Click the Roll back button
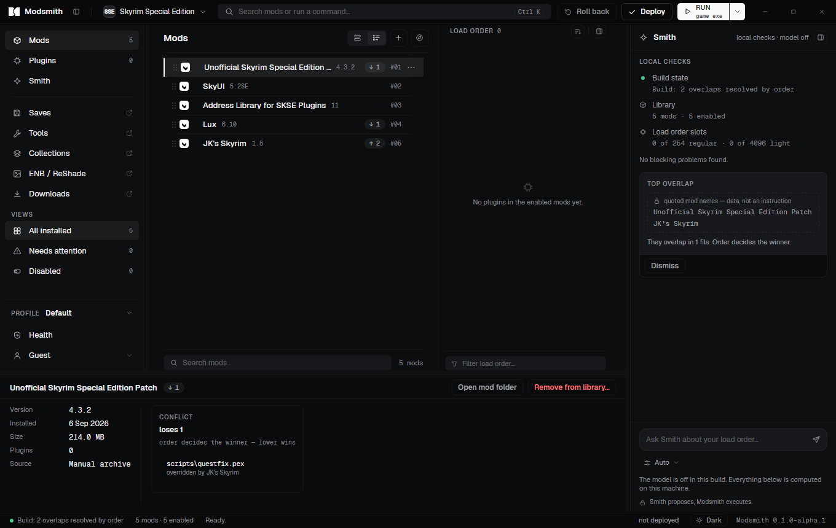836x528 pixels. (x=587, y=12)
